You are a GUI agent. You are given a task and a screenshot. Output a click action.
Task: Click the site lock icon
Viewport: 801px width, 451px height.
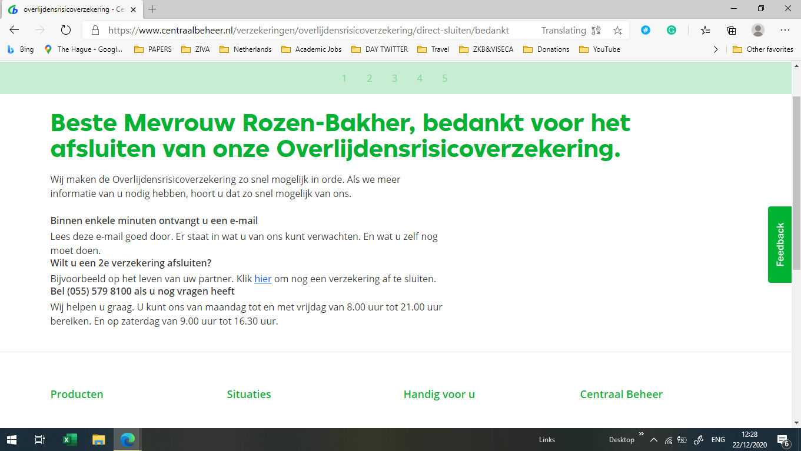click(x=94, y=30)
